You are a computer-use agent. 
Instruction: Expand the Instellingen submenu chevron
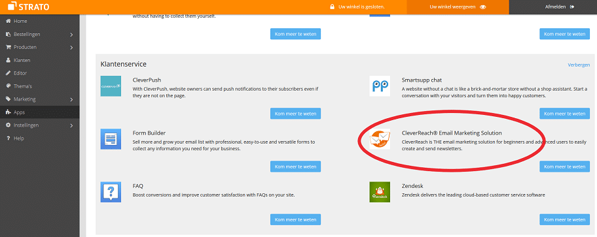tap(71, 125)
